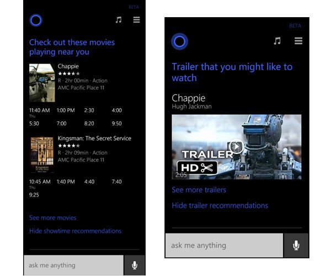Tap microphone button in the right phone
331x276 pixels.
click(x=296, y=246)
